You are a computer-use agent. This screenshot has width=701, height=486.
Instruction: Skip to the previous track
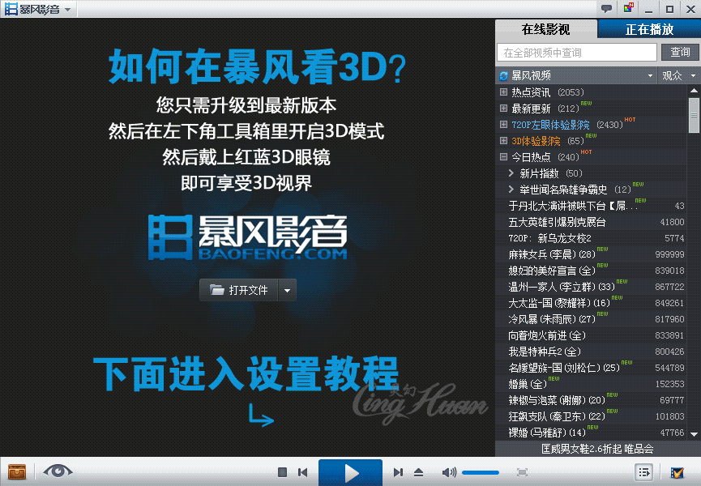(302, 472)
